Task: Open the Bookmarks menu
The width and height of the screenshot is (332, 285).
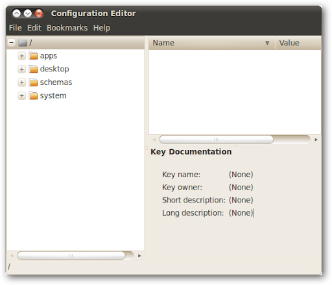Action: click(67, 28)
